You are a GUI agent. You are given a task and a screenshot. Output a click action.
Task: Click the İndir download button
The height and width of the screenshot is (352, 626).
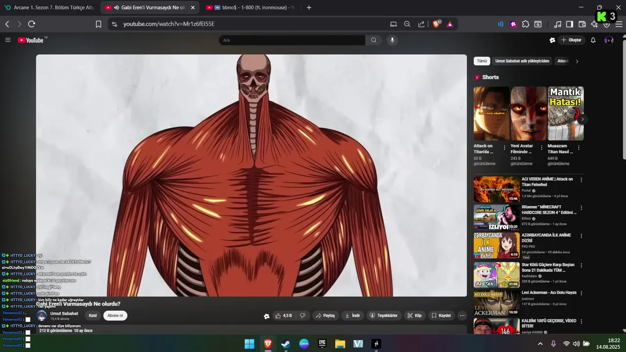353,316
